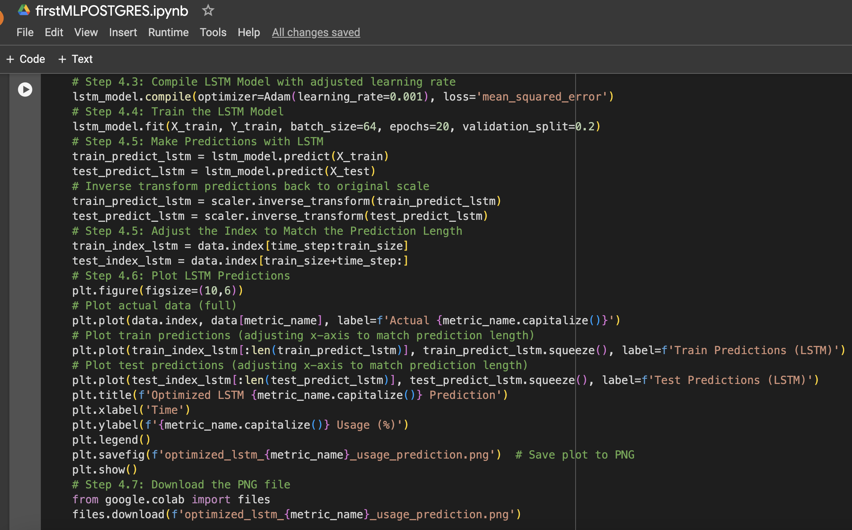The width and height of the screenshot is (852, 530).
Task: Open the cell's run options via play icon
Action: click(25, 90)
